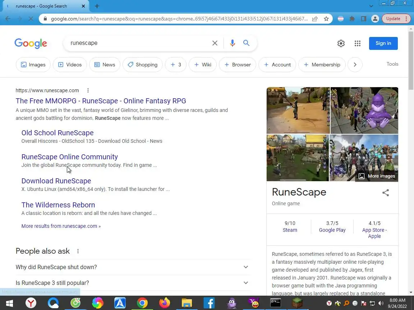Toggle the Chrome side panel icon
414x310 pixels.
tap(364, 19)
